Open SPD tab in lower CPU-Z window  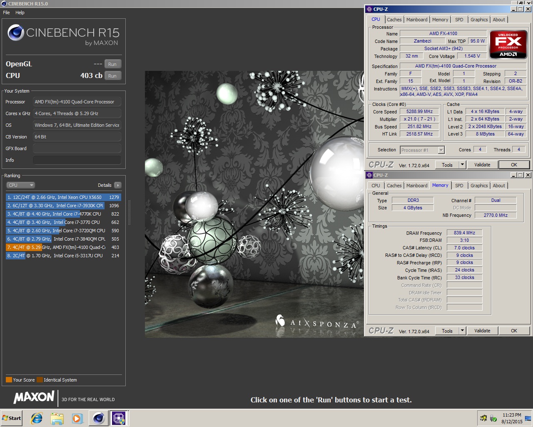coord(459,186)
